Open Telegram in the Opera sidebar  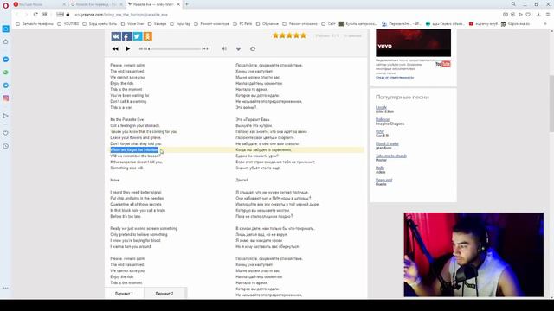(x=6, y=86)
